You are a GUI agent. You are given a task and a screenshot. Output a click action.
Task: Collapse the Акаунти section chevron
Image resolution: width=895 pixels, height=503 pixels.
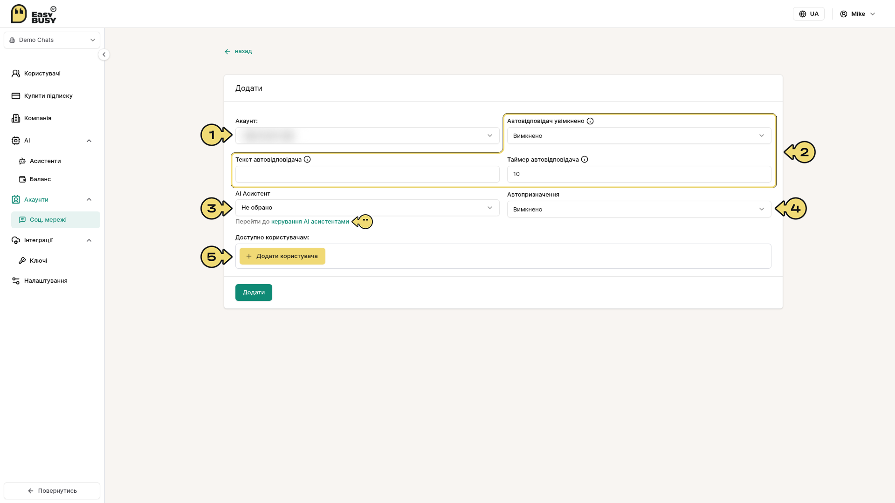click(89, 200)
